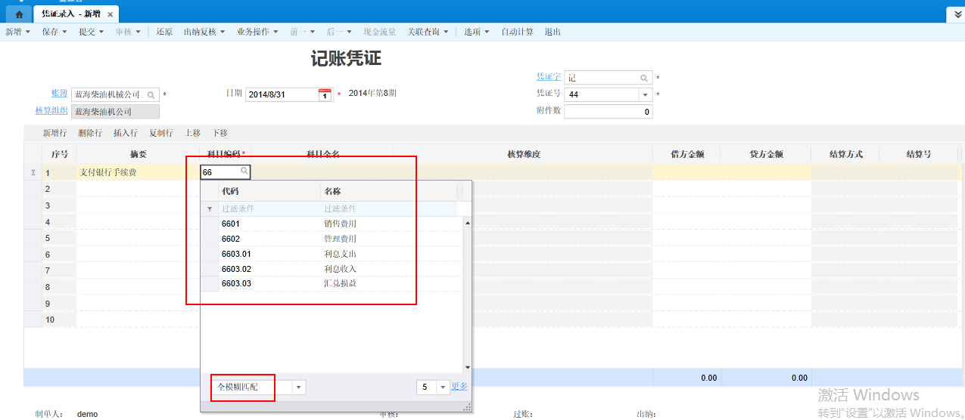Click the 删除行 button above the grid
This screenshot has width=965, height=420.
tap(90, 133)
